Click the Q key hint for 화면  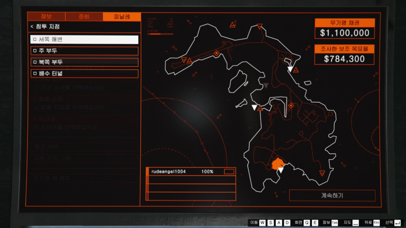click(x=307, y=223)
